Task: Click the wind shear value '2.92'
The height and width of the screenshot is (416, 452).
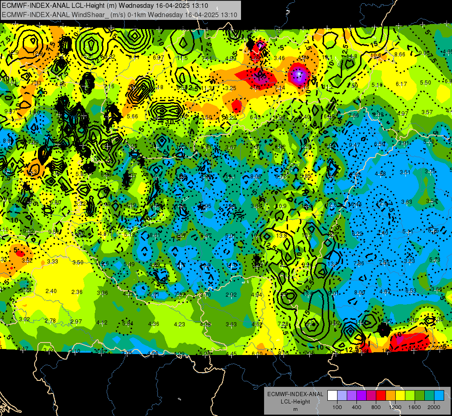Action: click(231, 295)
